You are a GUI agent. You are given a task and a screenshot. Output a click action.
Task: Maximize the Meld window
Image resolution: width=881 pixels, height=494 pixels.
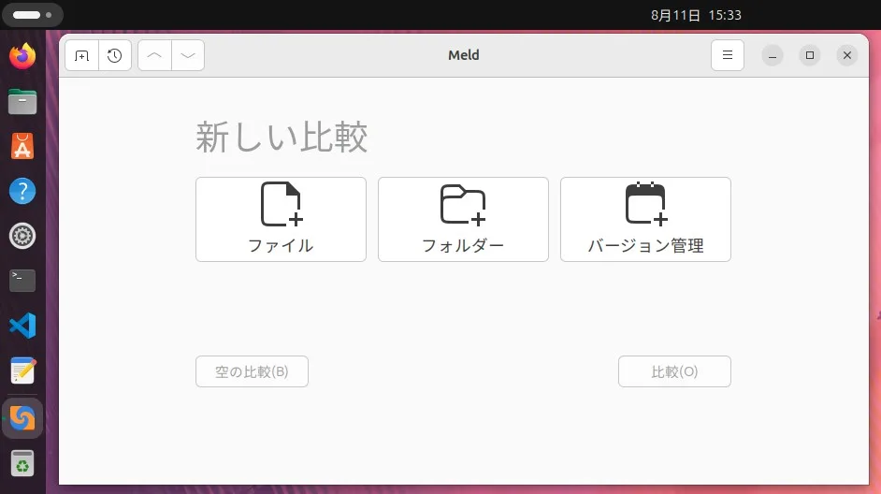point(810,55)
